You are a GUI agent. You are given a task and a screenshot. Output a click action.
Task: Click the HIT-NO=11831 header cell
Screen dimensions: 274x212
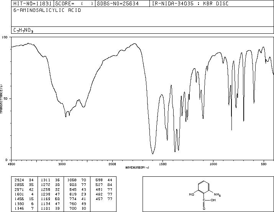click(32, 3)
